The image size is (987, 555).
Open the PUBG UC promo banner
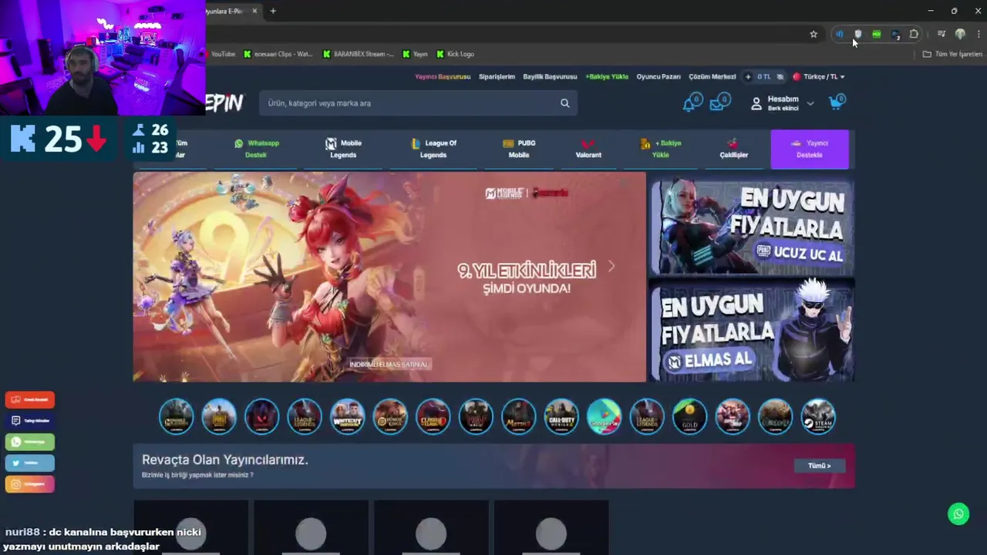coord(752,227)
